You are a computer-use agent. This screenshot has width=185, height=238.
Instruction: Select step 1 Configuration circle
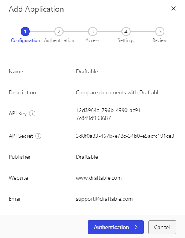pyautogui.click(x=25, y=31)
